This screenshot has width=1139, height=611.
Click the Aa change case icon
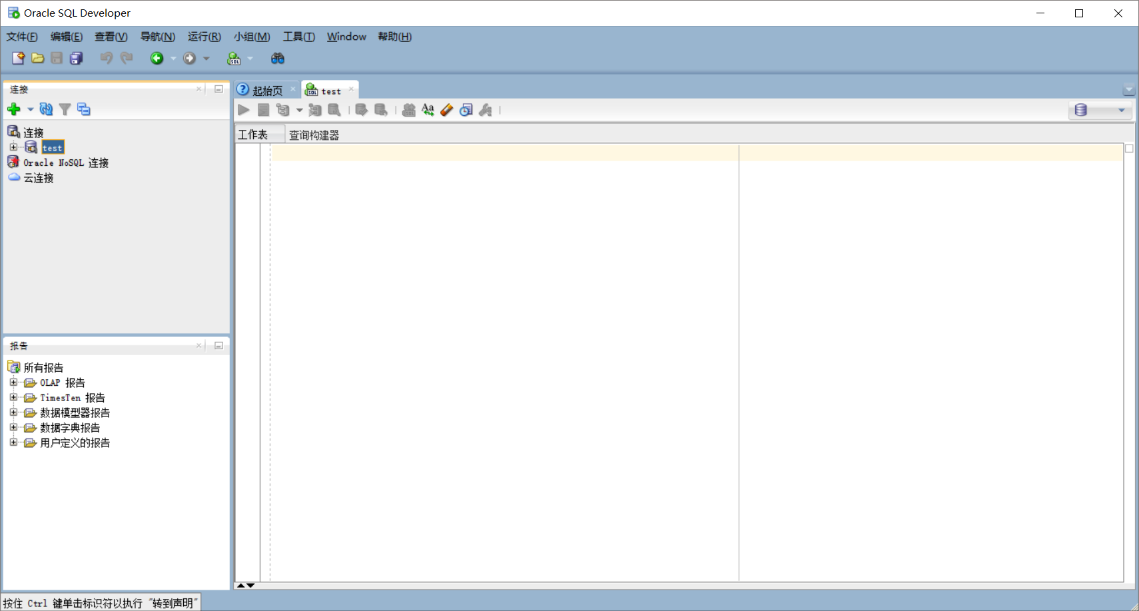point(428,110)
